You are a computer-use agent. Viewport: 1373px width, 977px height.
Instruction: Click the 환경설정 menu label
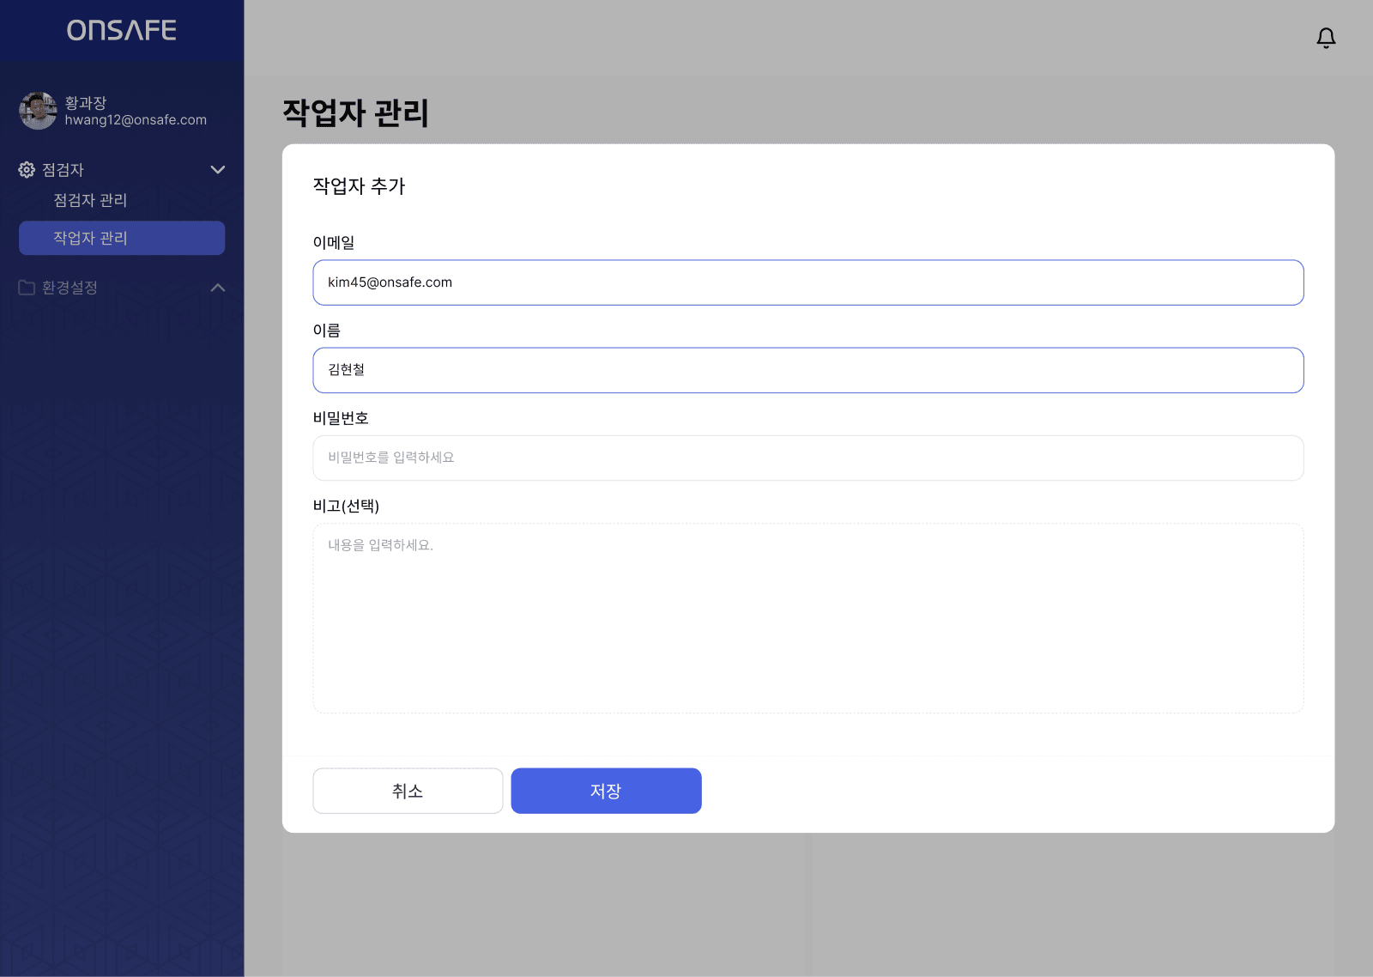pos(70,288)
